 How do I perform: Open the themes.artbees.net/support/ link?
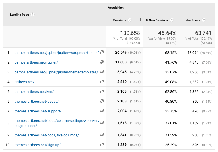coord(38,111)
